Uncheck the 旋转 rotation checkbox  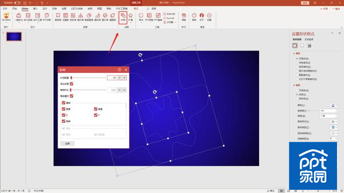(x=63, y=121)
